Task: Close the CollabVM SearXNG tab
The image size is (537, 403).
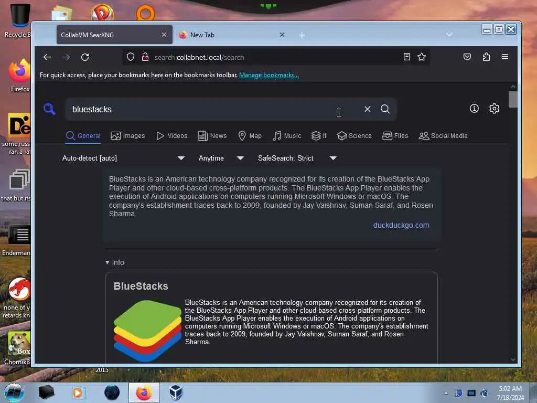Action: coord(164,35)
